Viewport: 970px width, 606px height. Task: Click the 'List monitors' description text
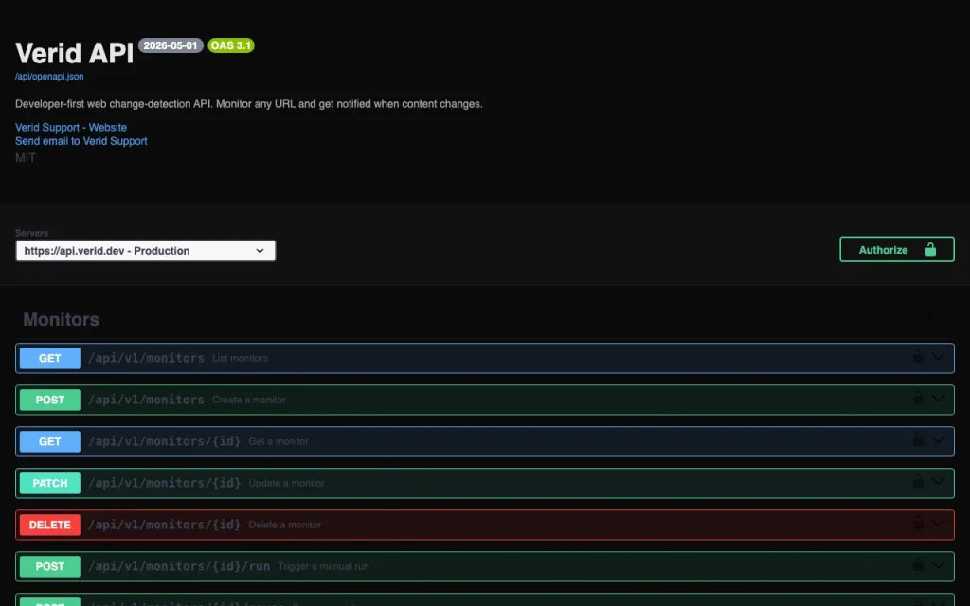tap(240, 358)
